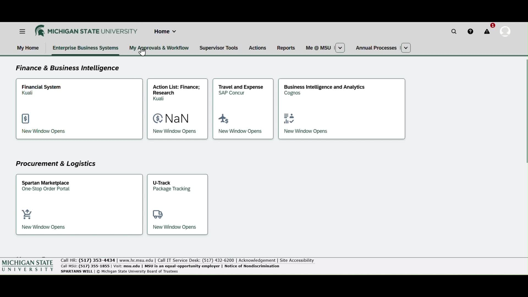Click the NaN count on Action List tile

177,119
